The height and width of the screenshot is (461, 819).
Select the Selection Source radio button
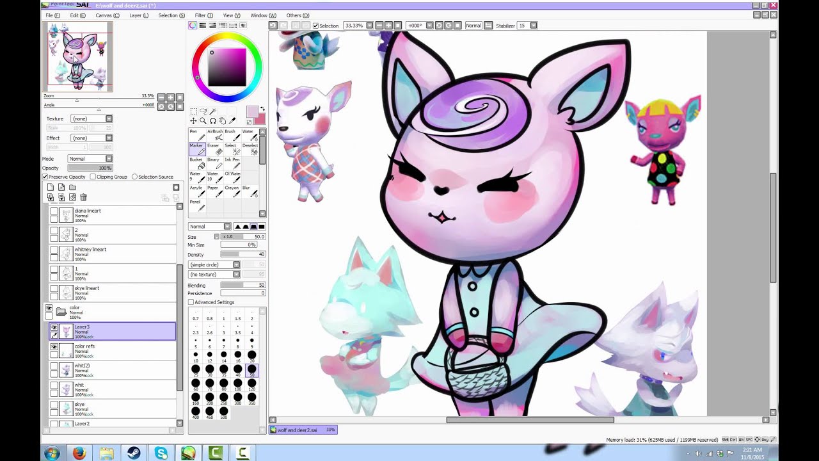click(x=134, y=177)
